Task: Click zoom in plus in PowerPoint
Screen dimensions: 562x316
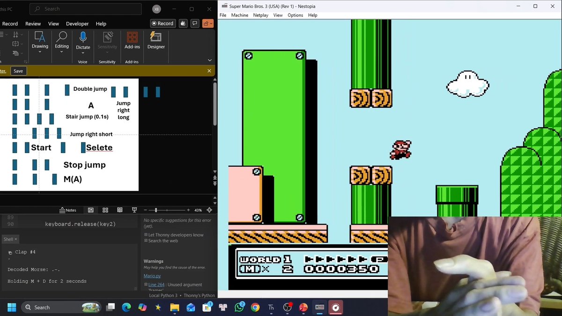Action: point(188,210)
